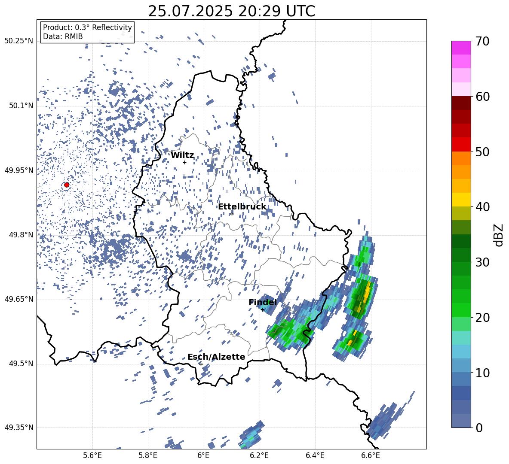Click the 6.4°E longitude label
Screen dimensions: 509x464
pos(315,455)
